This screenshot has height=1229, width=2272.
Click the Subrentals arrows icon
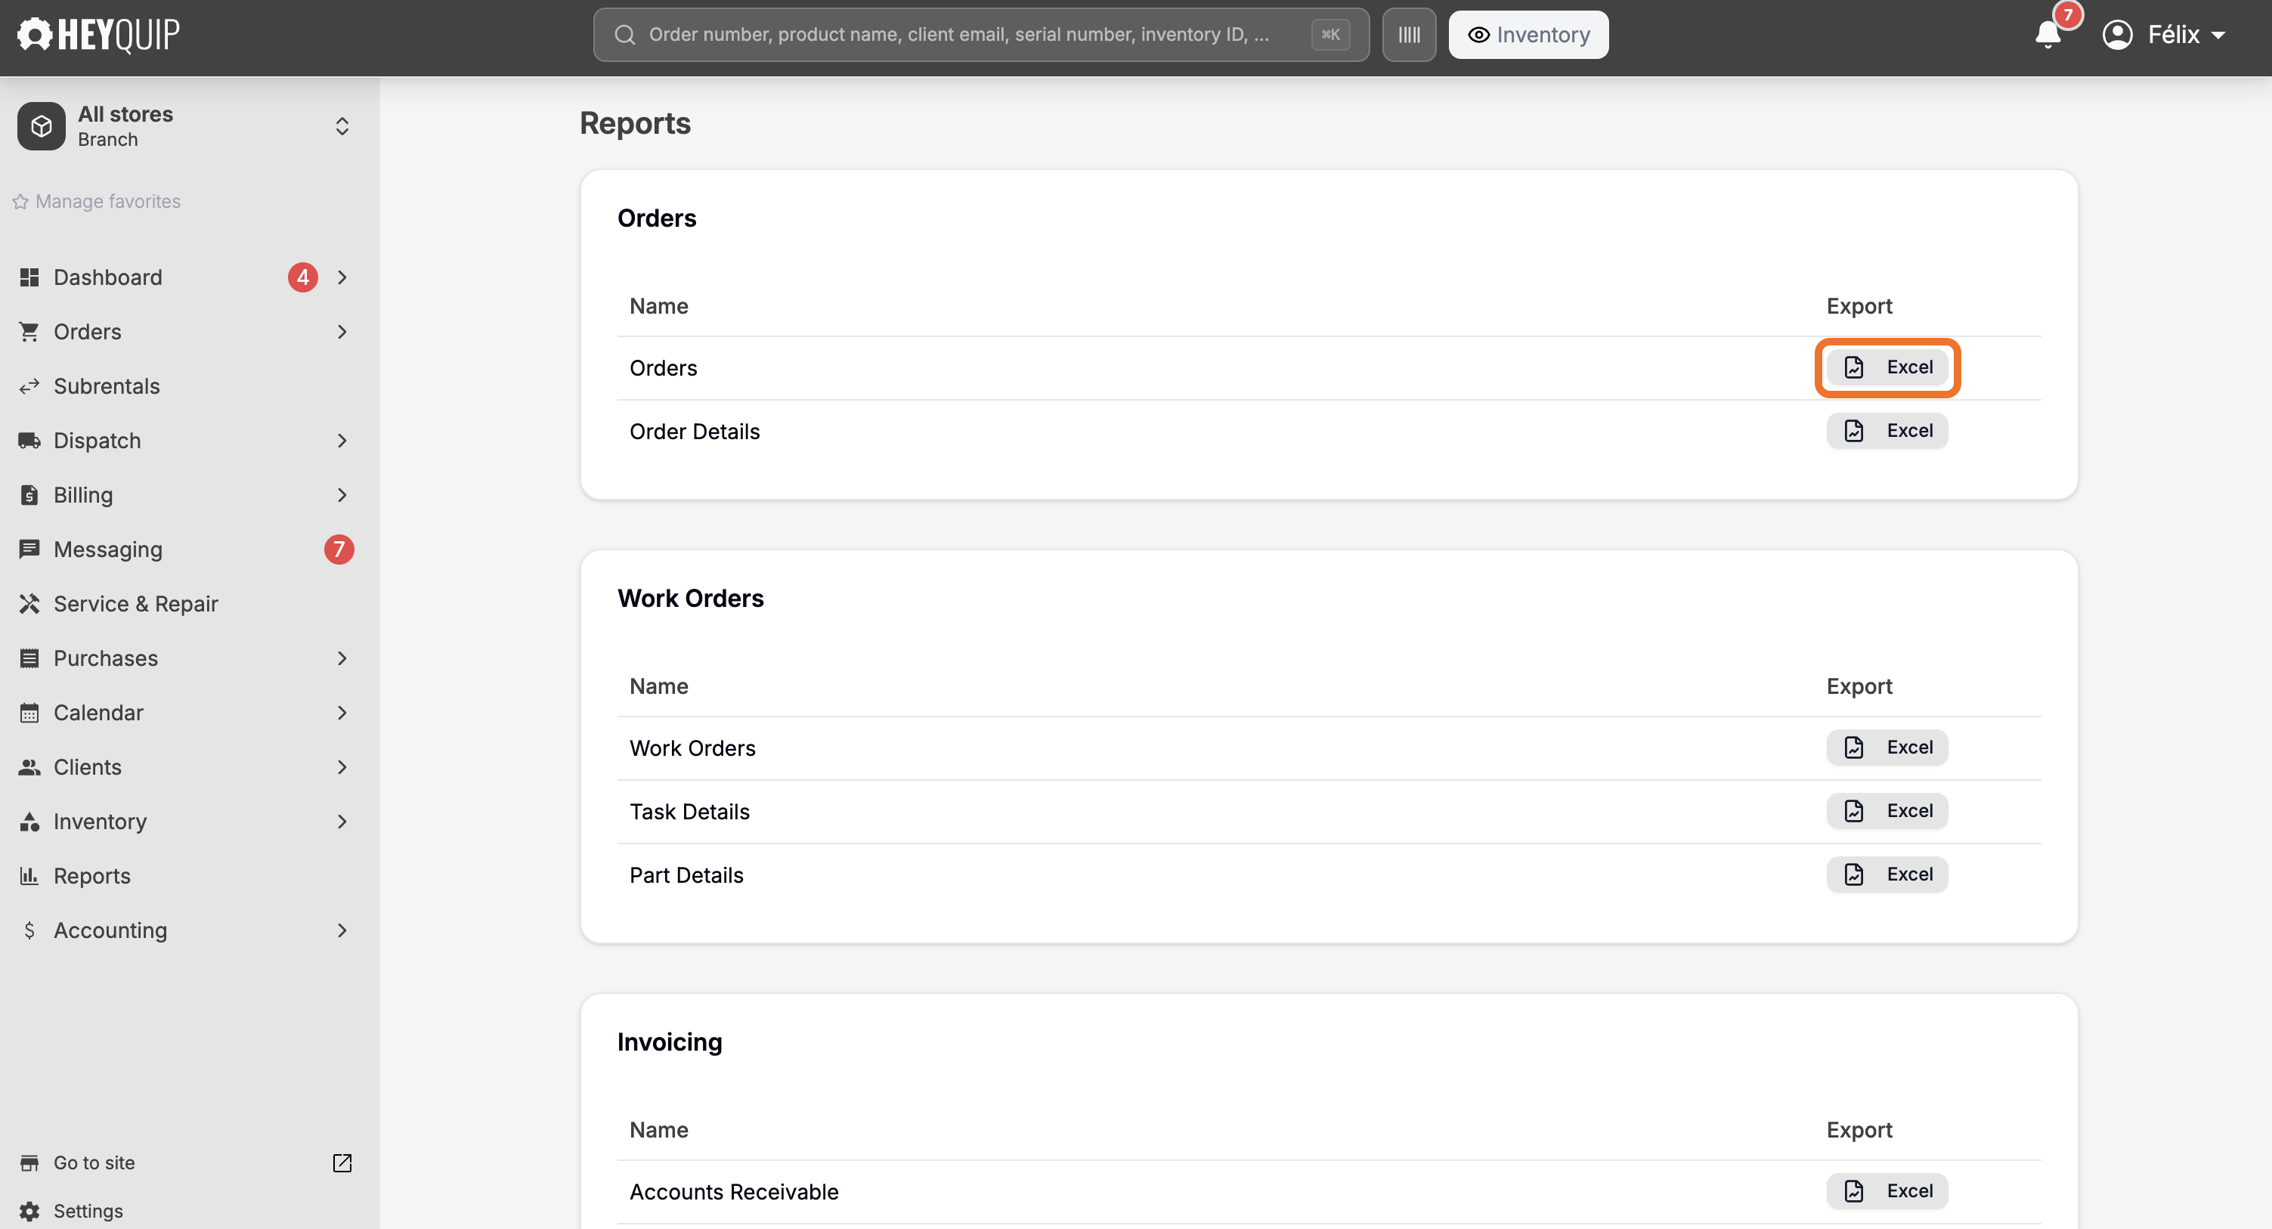click(x=29, y=385)
